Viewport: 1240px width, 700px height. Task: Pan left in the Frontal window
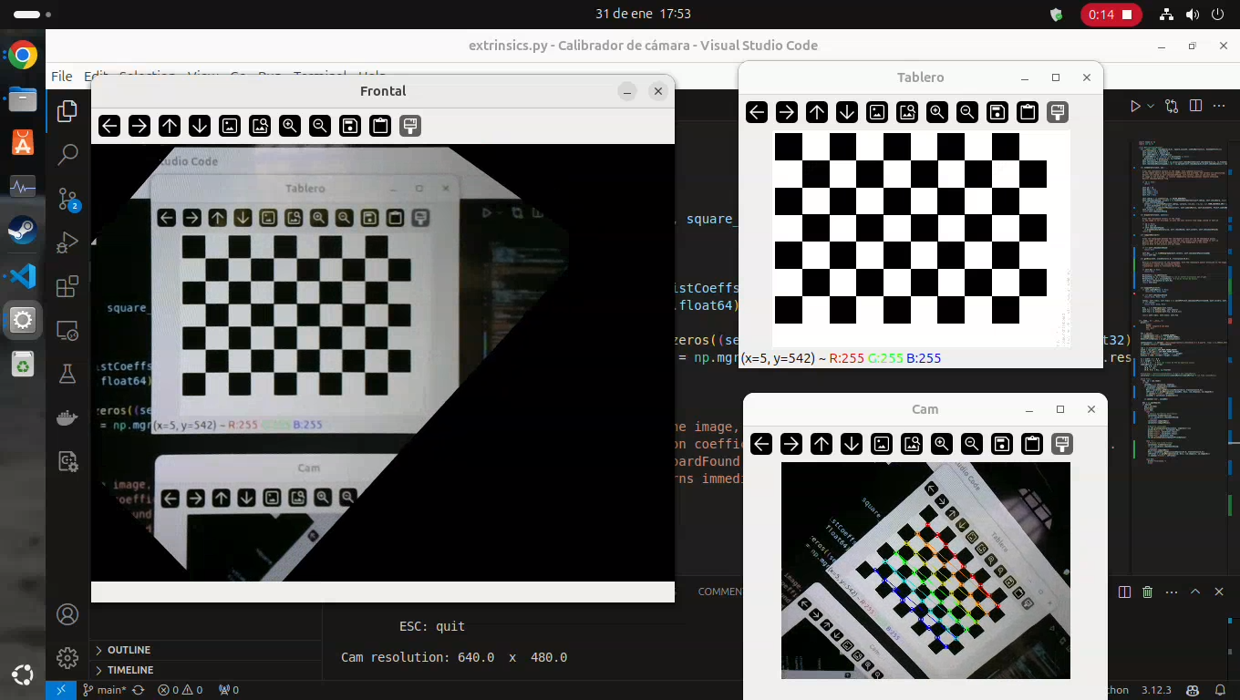click(x=109, y=126)
